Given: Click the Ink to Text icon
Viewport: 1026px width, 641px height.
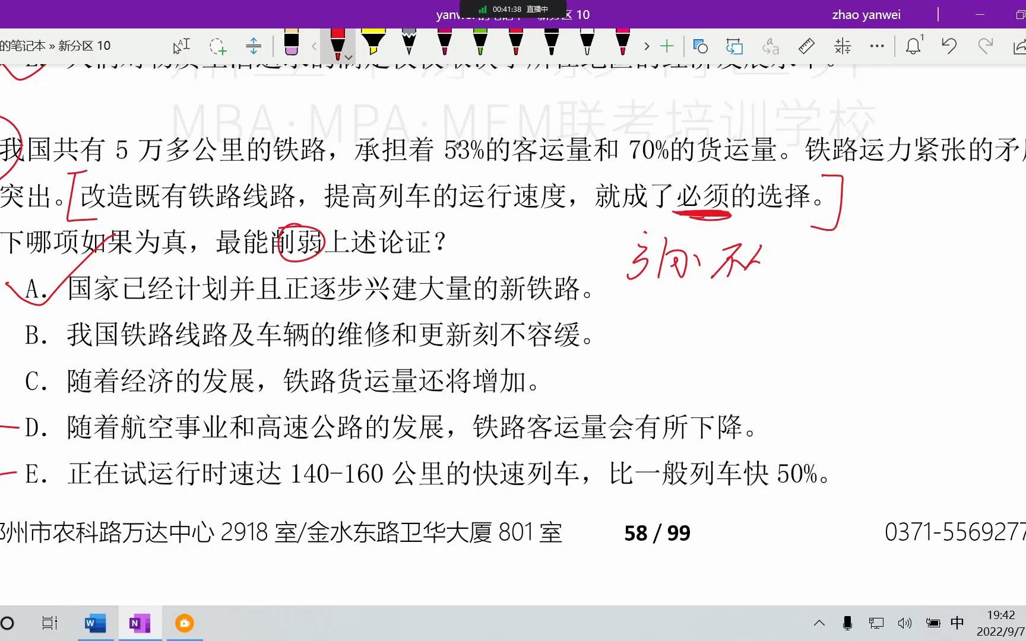Looking at the screenshot, I should click(770, 46).
